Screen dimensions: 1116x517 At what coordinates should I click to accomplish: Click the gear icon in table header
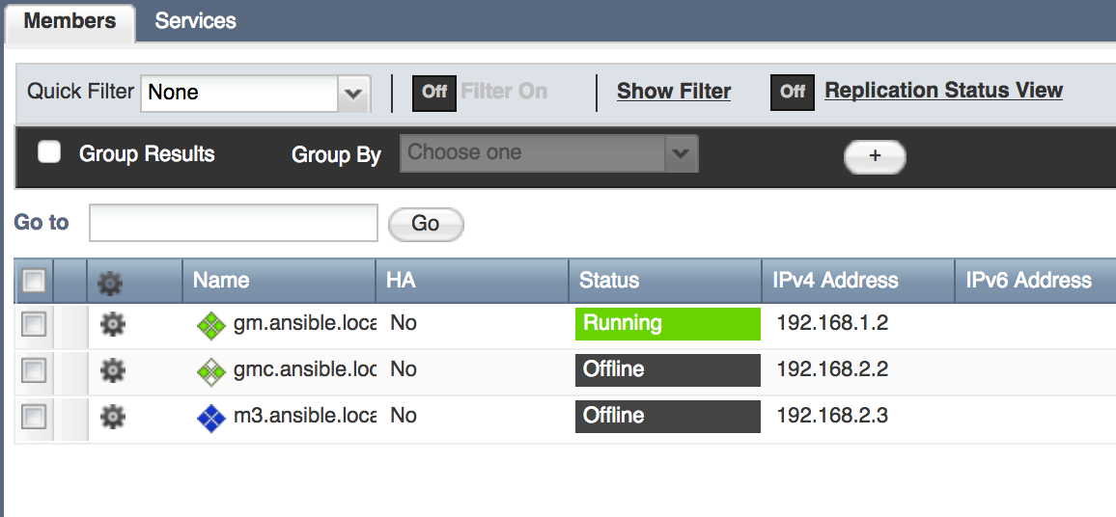pos(111,282)
